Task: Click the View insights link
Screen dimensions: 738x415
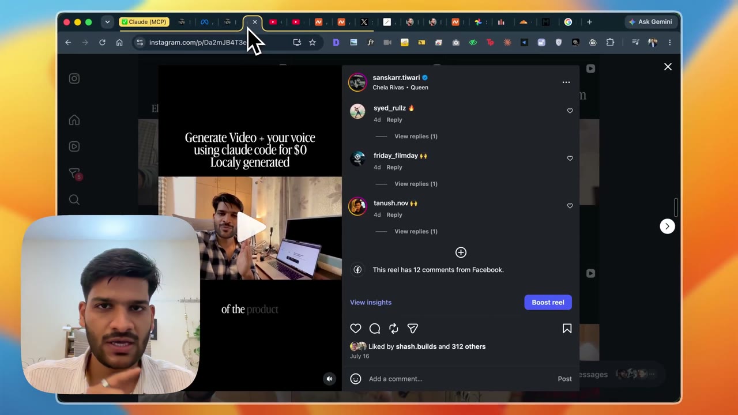Action: (371, 303)
